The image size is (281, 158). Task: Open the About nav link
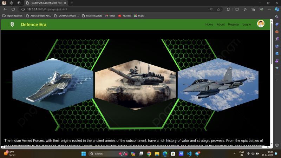click(221, 24)
